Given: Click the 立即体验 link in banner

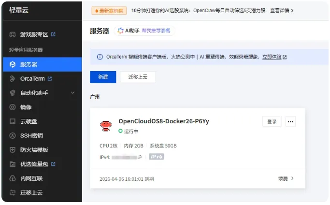Looking at the screenshot, I should pos(272,57).
